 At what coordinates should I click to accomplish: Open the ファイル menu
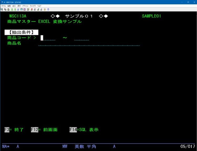[3, 6]
